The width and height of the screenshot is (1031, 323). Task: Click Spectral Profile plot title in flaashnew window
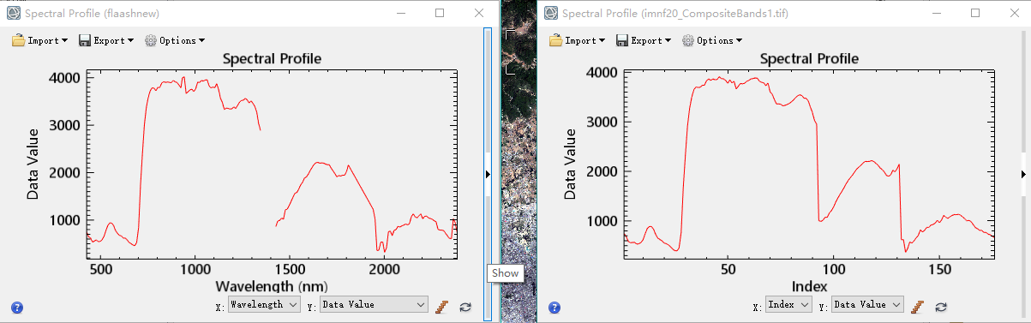pyautogui.click(x=272, y=59)
